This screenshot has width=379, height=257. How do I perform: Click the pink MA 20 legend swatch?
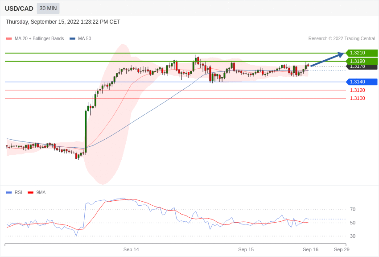click(x=9, y=39)
